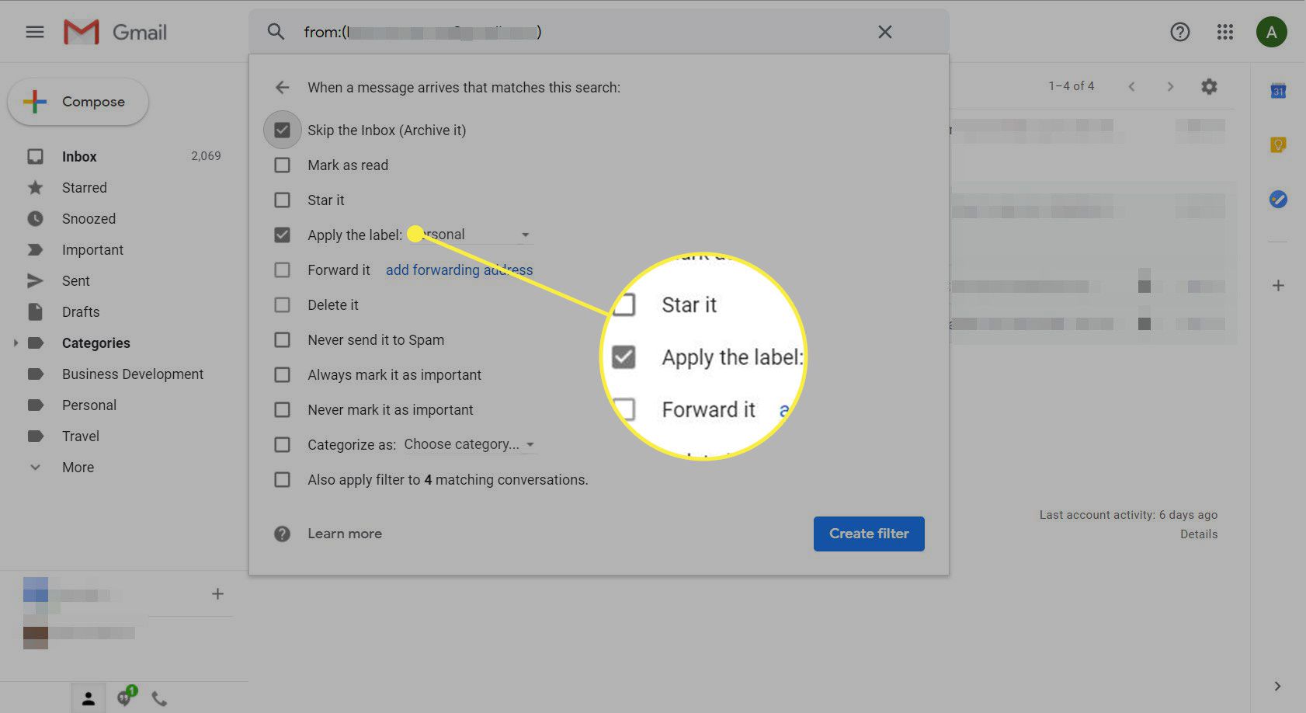Open Google Keep side panel icon
1306x713 pixels.
pos(1278,144)
